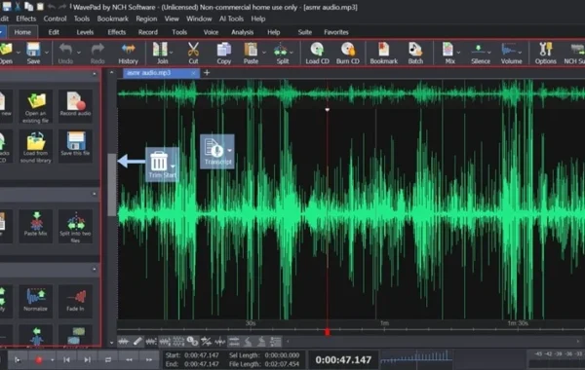Viewport: 585px width, 370px height.
Task: Switch to the Levels ribbon tab
Action: 85,32
